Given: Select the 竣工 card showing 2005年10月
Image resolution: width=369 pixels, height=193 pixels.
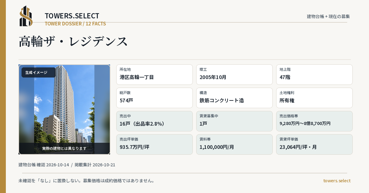Looking at the screenshot, I should pos(234,74).
